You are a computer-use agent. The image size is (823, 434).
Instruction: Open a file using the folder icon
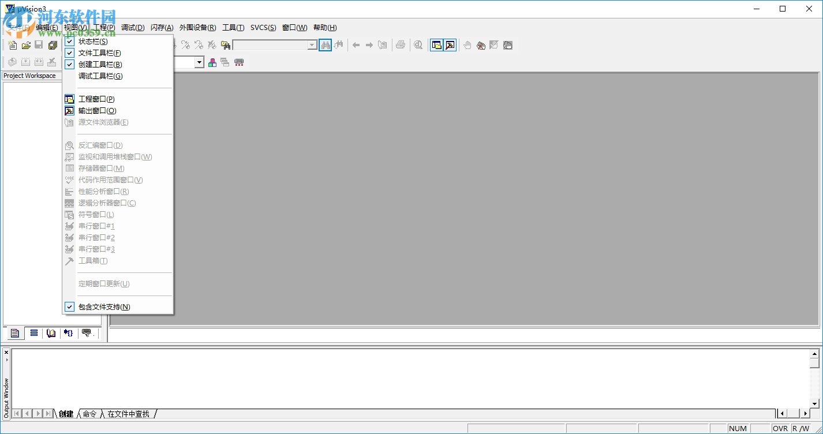(26, 45)
